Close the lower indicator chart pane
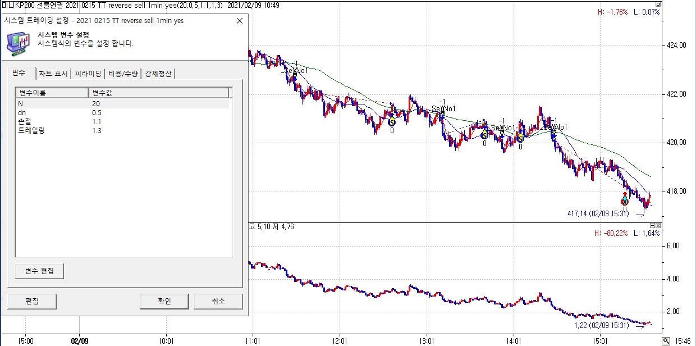This screenshot has height=346, width=696. [x=658, y=225]
